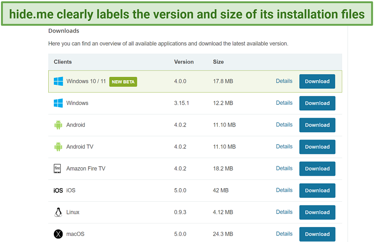Click the Amazon Fire TV icon
Screen dimensions: 374x242
pos(58,169)
